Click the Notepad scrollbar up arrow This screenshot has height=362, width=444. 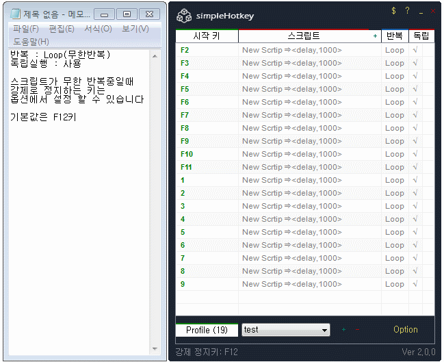(155, 56)
